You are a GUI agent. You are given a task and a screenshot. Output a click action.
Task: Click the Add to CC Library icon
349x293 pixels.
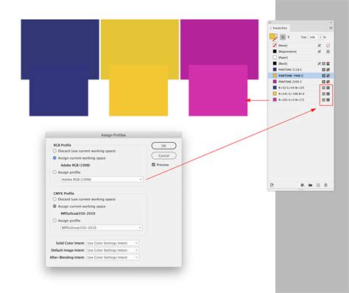(x=272, y=185)
